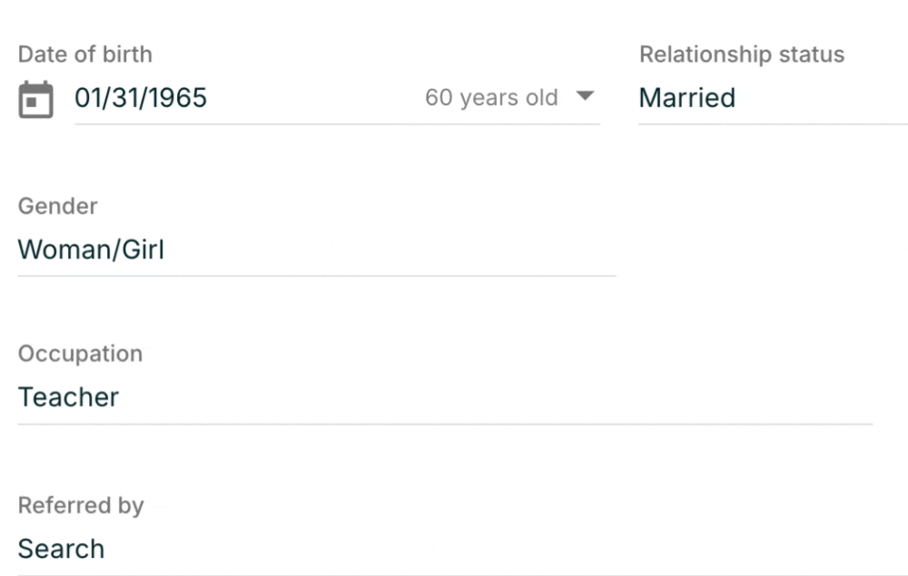Place cursor on the "Teacher" text

coord(69,398)
